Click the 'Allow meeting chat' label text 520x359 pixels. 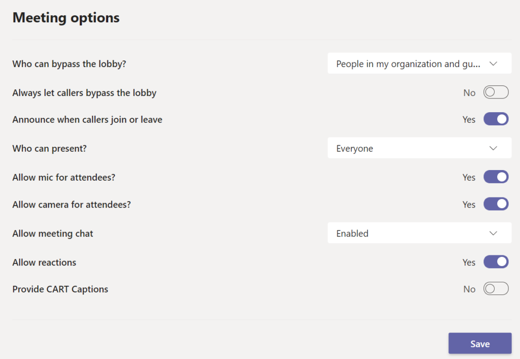coord(53,234)
